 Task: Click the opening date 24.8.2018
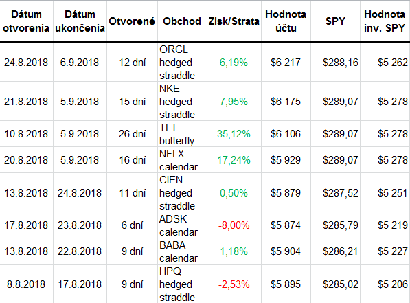[x=26, y=63]
